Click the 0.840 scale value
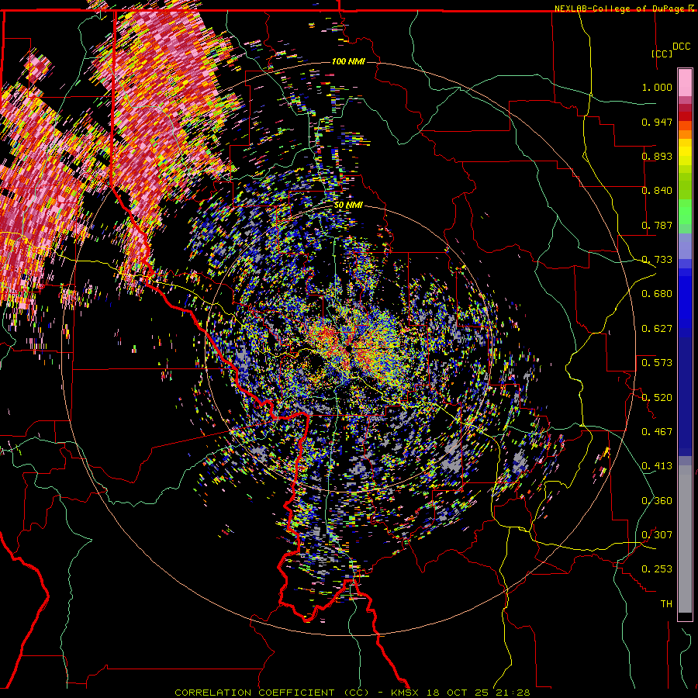 (657, 191)
